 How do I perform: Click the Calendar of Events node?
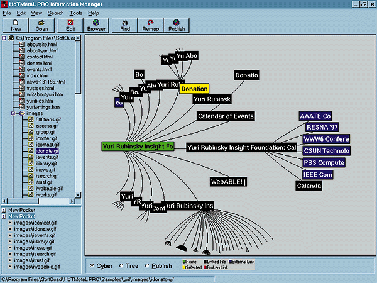point(226,116)
